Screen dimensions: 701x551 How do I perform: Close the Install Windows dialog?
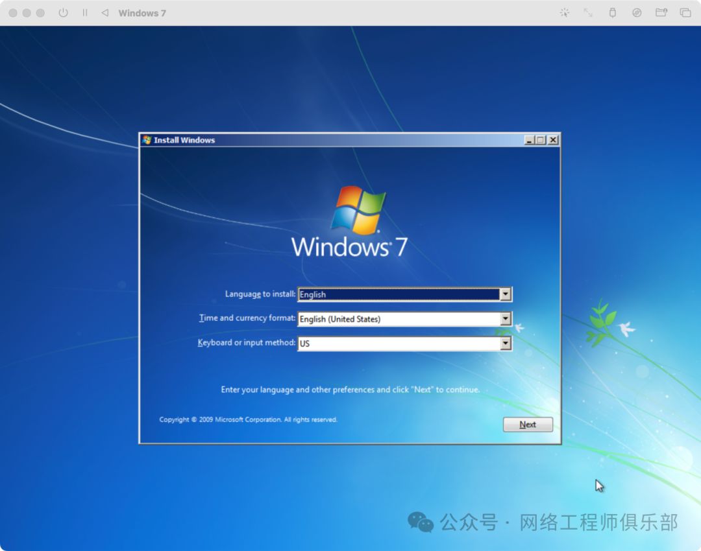553,140
